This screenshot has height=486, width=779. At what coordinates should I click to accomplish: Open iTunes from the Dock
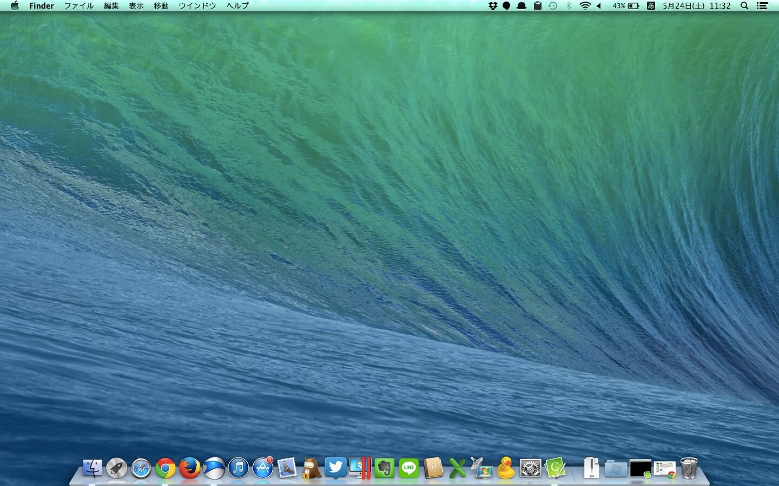238,468
